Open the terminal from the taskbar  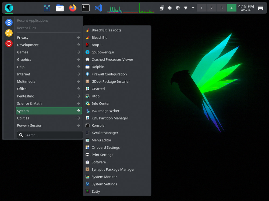tap(86, 8)
